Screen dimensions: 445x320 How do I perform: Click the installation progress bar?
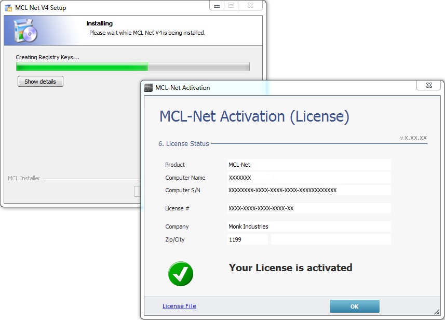133,66
